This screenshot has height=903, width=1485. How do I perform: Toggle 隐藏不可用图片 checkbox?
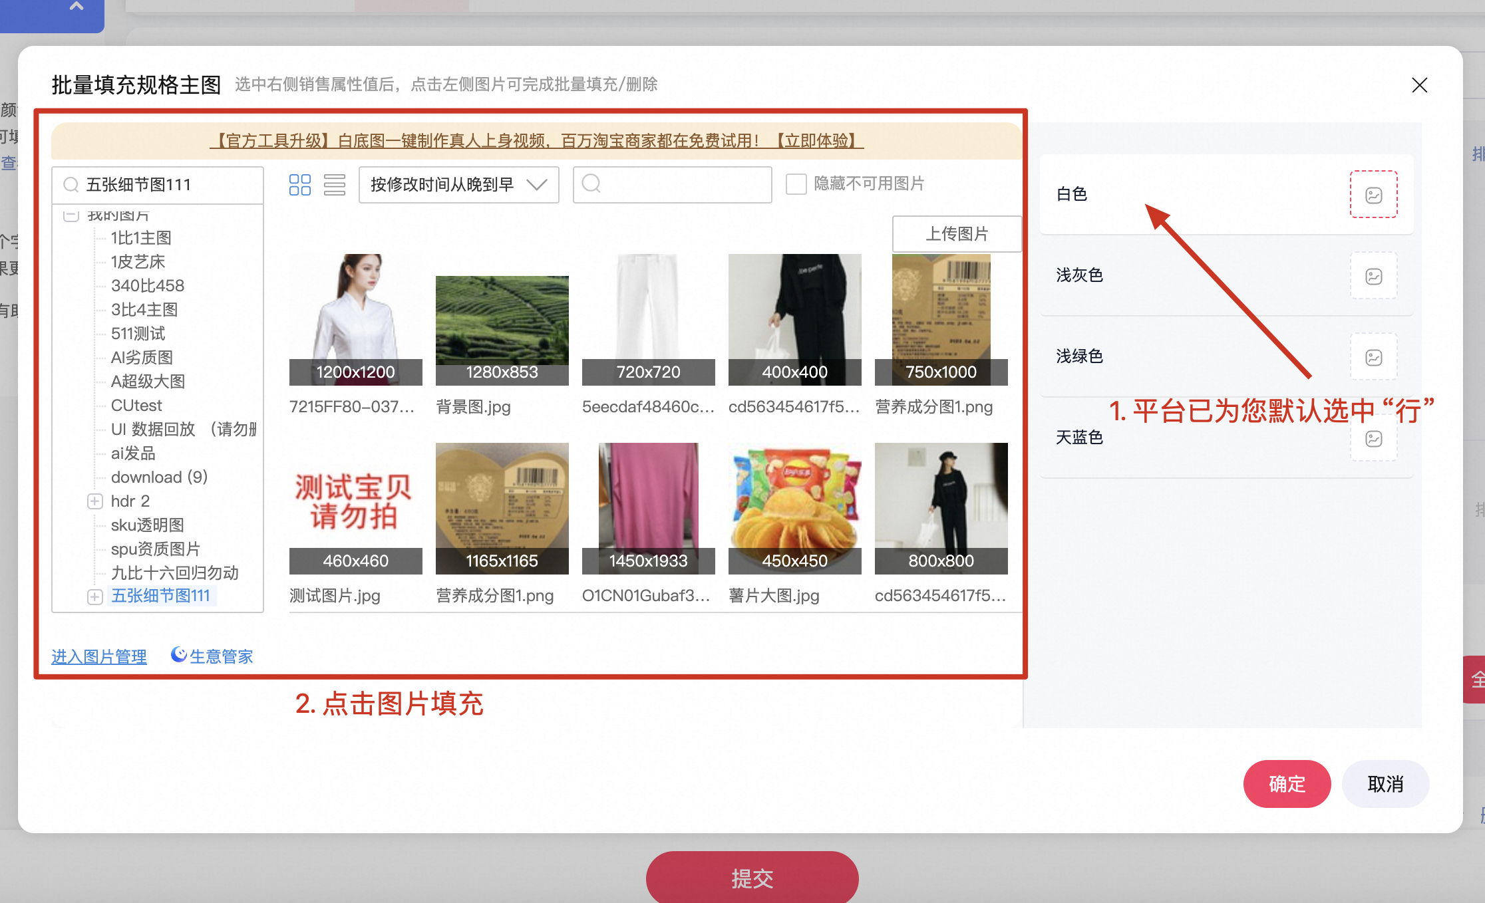[796, 184]
